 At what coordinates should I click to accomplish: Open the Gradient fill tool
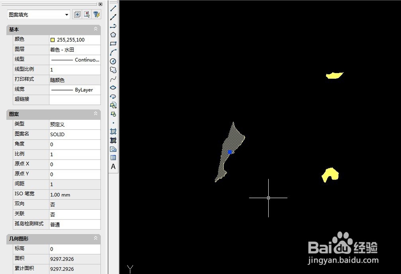[x=113, y=141]
